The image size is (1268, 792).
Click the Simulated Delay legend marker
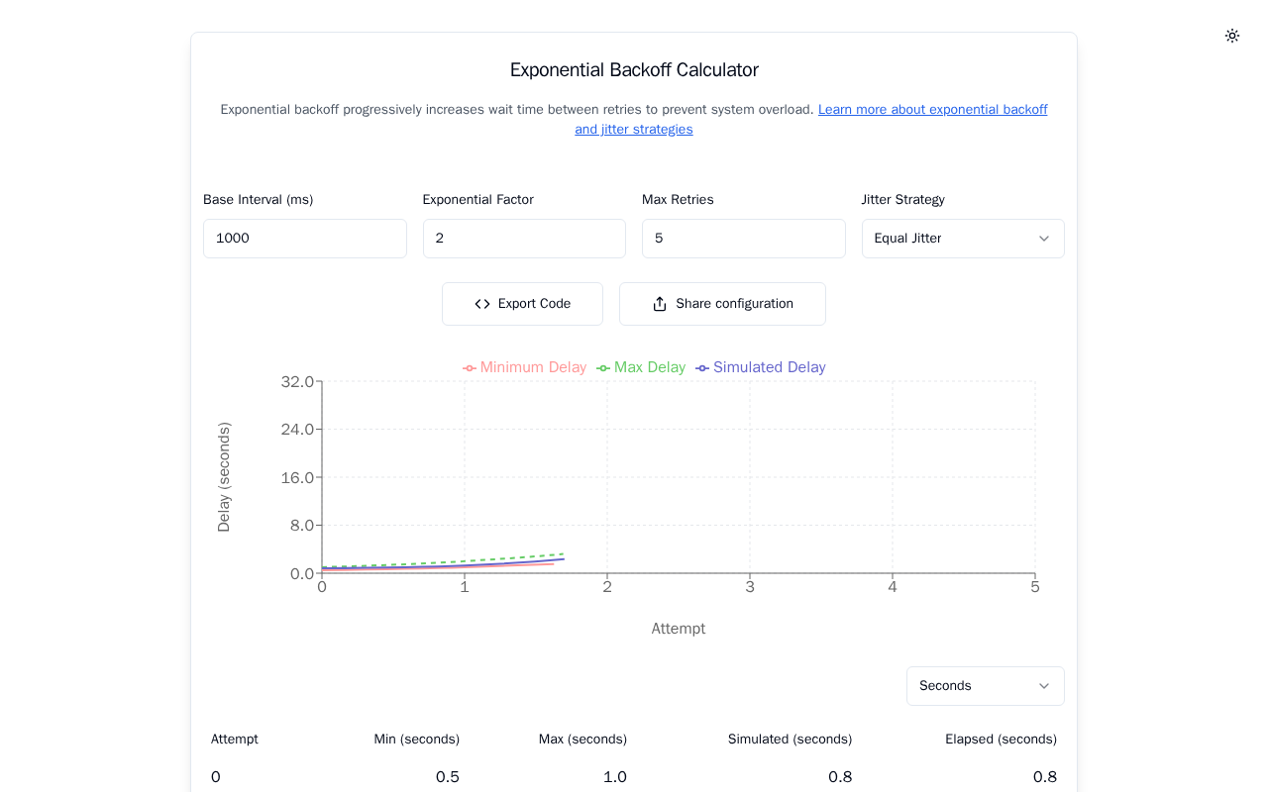[702, 368]
